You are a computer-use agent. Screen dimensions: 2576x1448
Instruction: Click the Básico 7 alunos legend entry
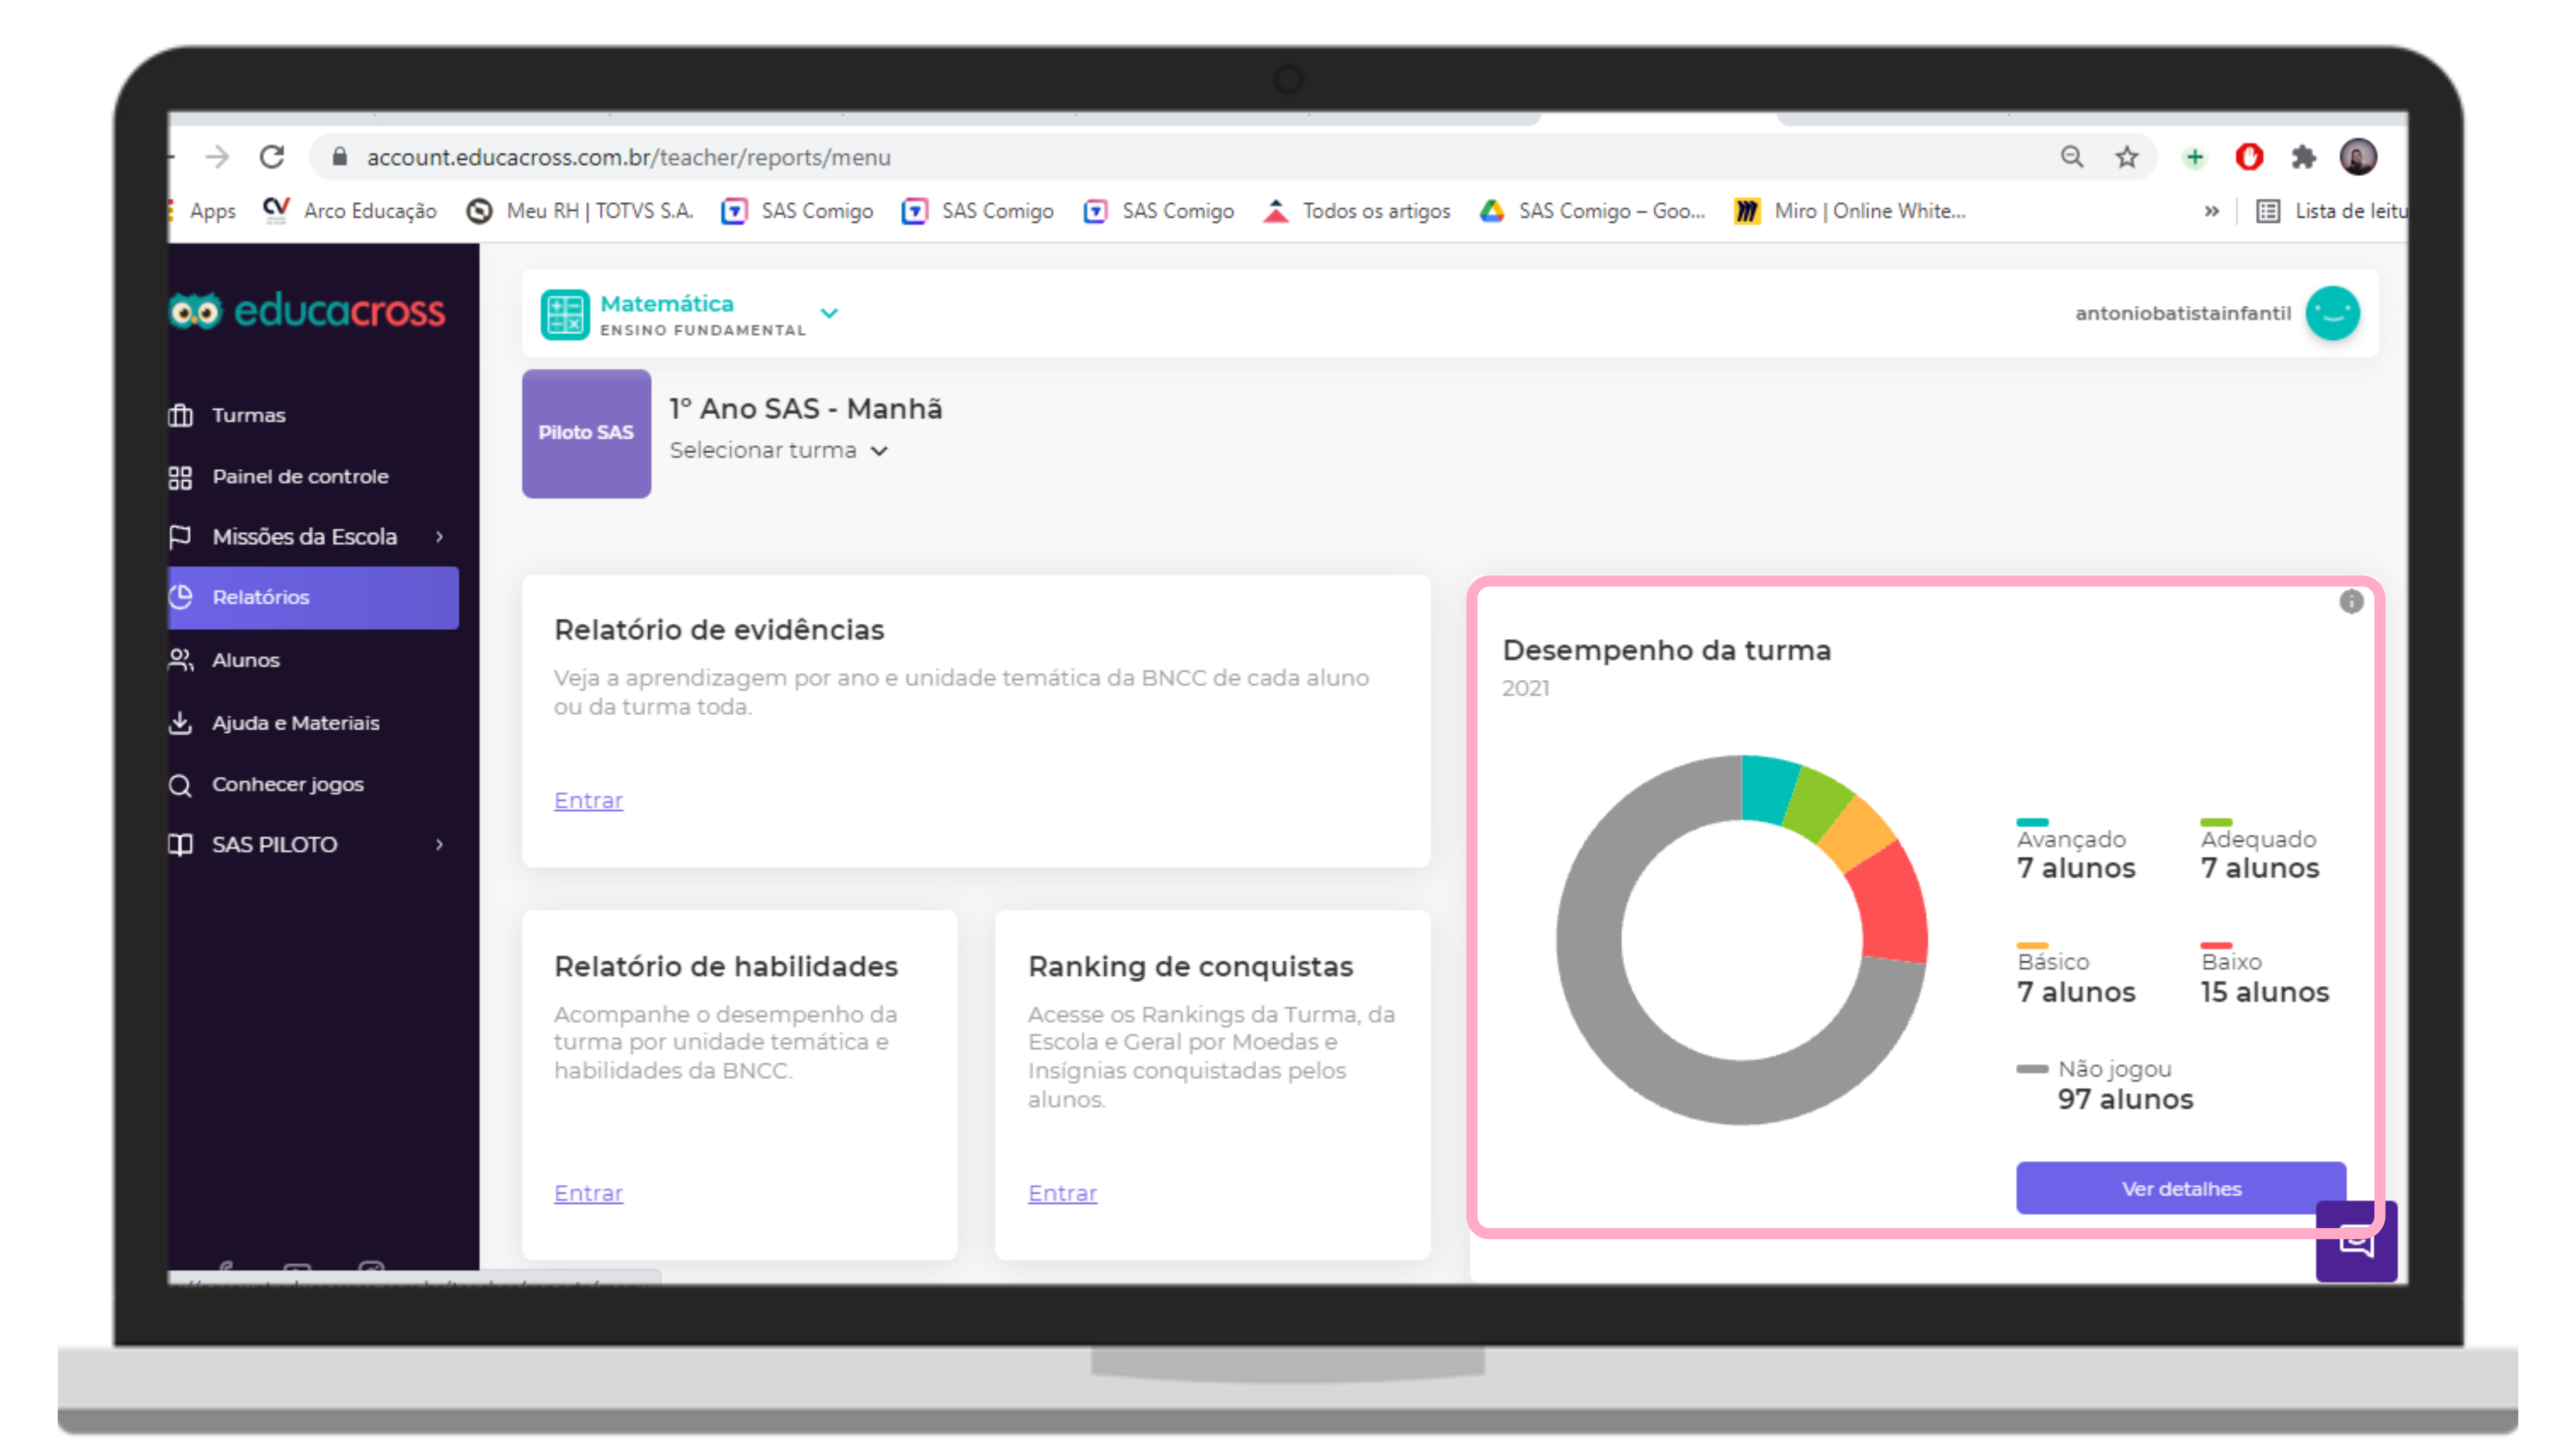pos(2076,974)
